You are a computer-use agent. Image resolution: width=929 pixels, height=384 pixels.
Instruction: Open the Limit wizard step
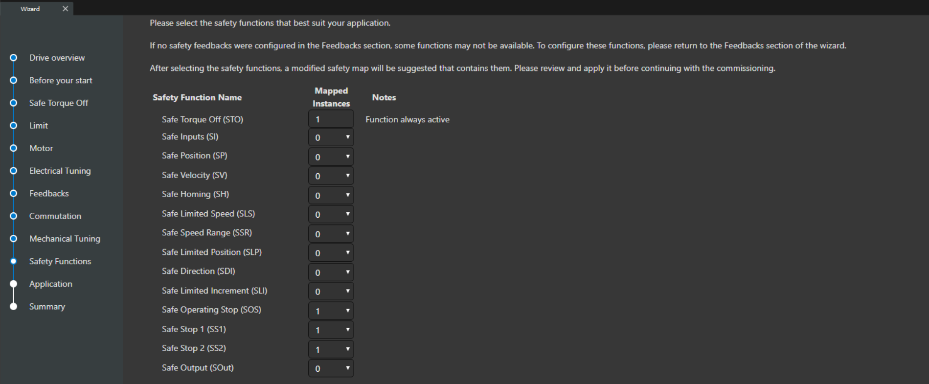click(38, 126)
